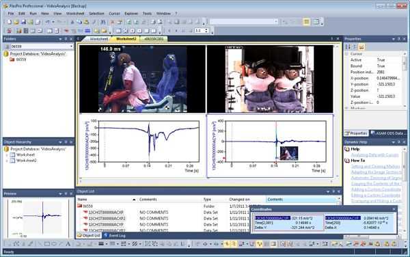The height and width of the screenshot is (257, 410).
Task: Click the yellow-highlighted grid icon in top toolbar
Action: pyautogui.click(x=306, y=22)
